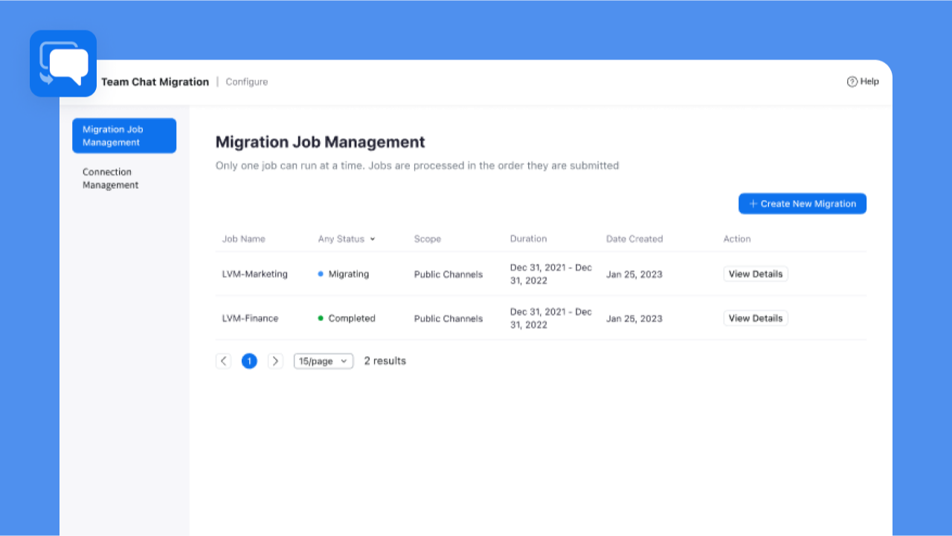Viewport: 952px width, 536px height.
Task: View Details for LVM-Marketing job
Action: coord(756,274)
